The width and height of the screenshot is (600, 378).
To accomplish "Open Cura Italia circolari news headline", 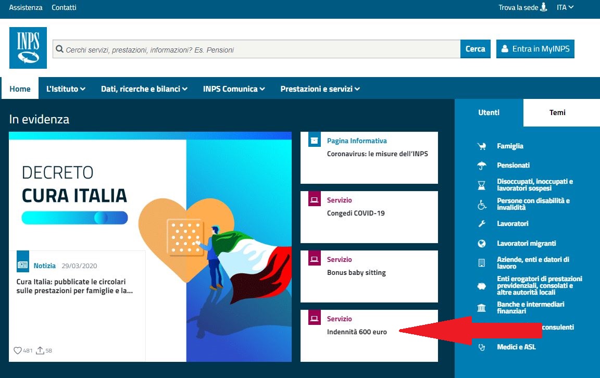I will coord(74,286).
